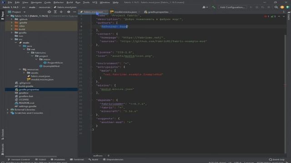Expand the .github folder
Image resolution: width=291 pixels, height=163 pixels.
pos(12,19)
